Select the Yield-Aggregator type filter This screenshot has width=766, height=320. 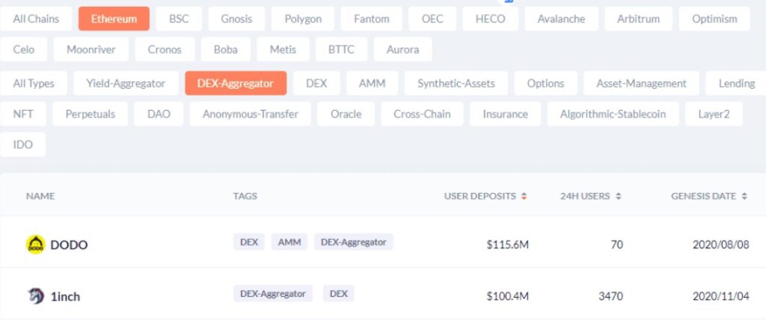coord(126,84)
